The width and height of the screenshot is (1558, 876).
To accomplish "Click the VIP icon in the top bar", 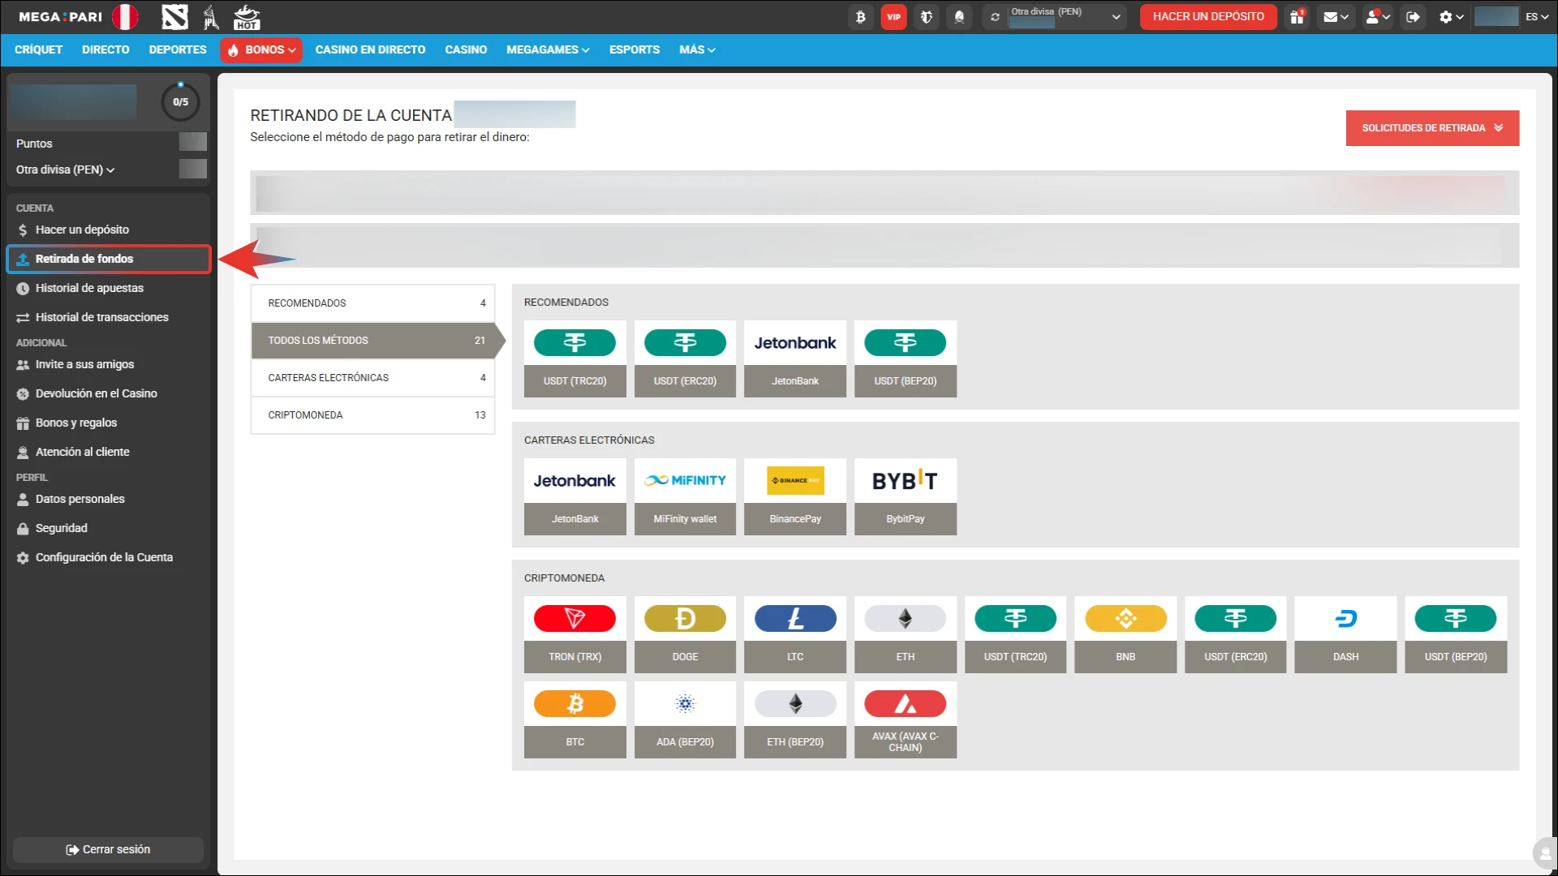I will point(893,16).
